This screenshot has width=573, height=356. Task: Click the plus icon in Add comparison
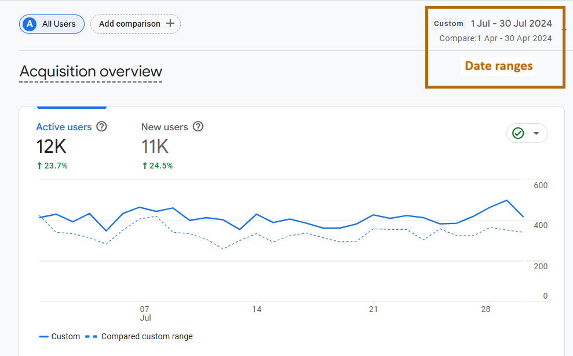point(170,24)
